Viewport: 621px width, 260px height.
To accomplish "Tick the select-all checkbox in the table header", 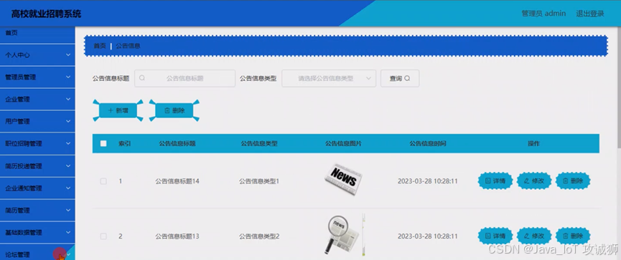I will coord(103,143).
